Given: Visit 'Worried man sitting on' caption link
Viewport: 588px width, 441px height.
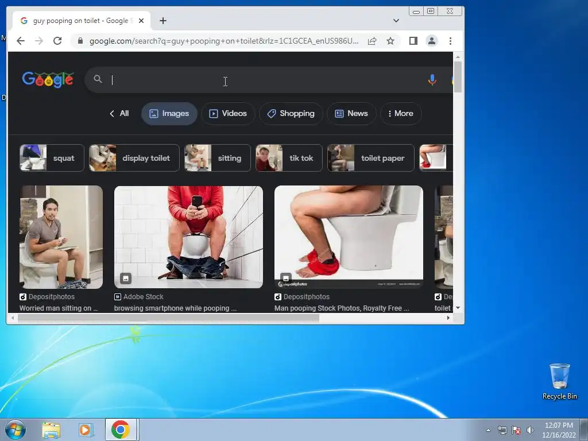Looking at the screenshot, I should [x=59, y=308].
